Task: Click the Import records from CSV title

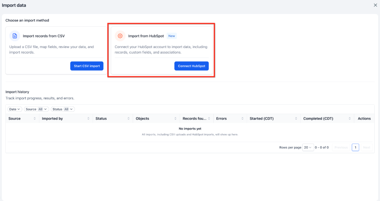Action: pos(43,36)
